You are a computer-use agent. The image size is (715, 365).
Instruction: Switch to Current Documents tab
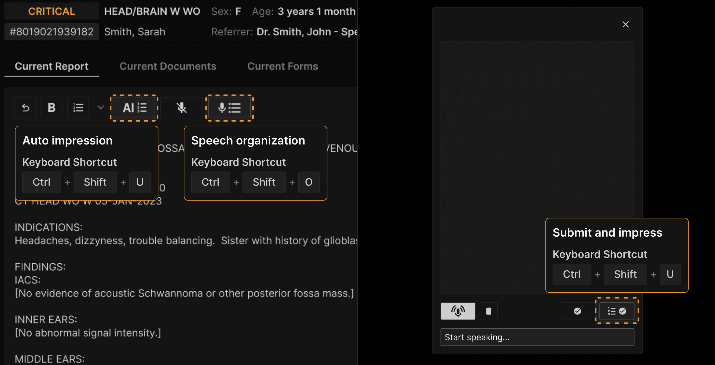point(168,66)
